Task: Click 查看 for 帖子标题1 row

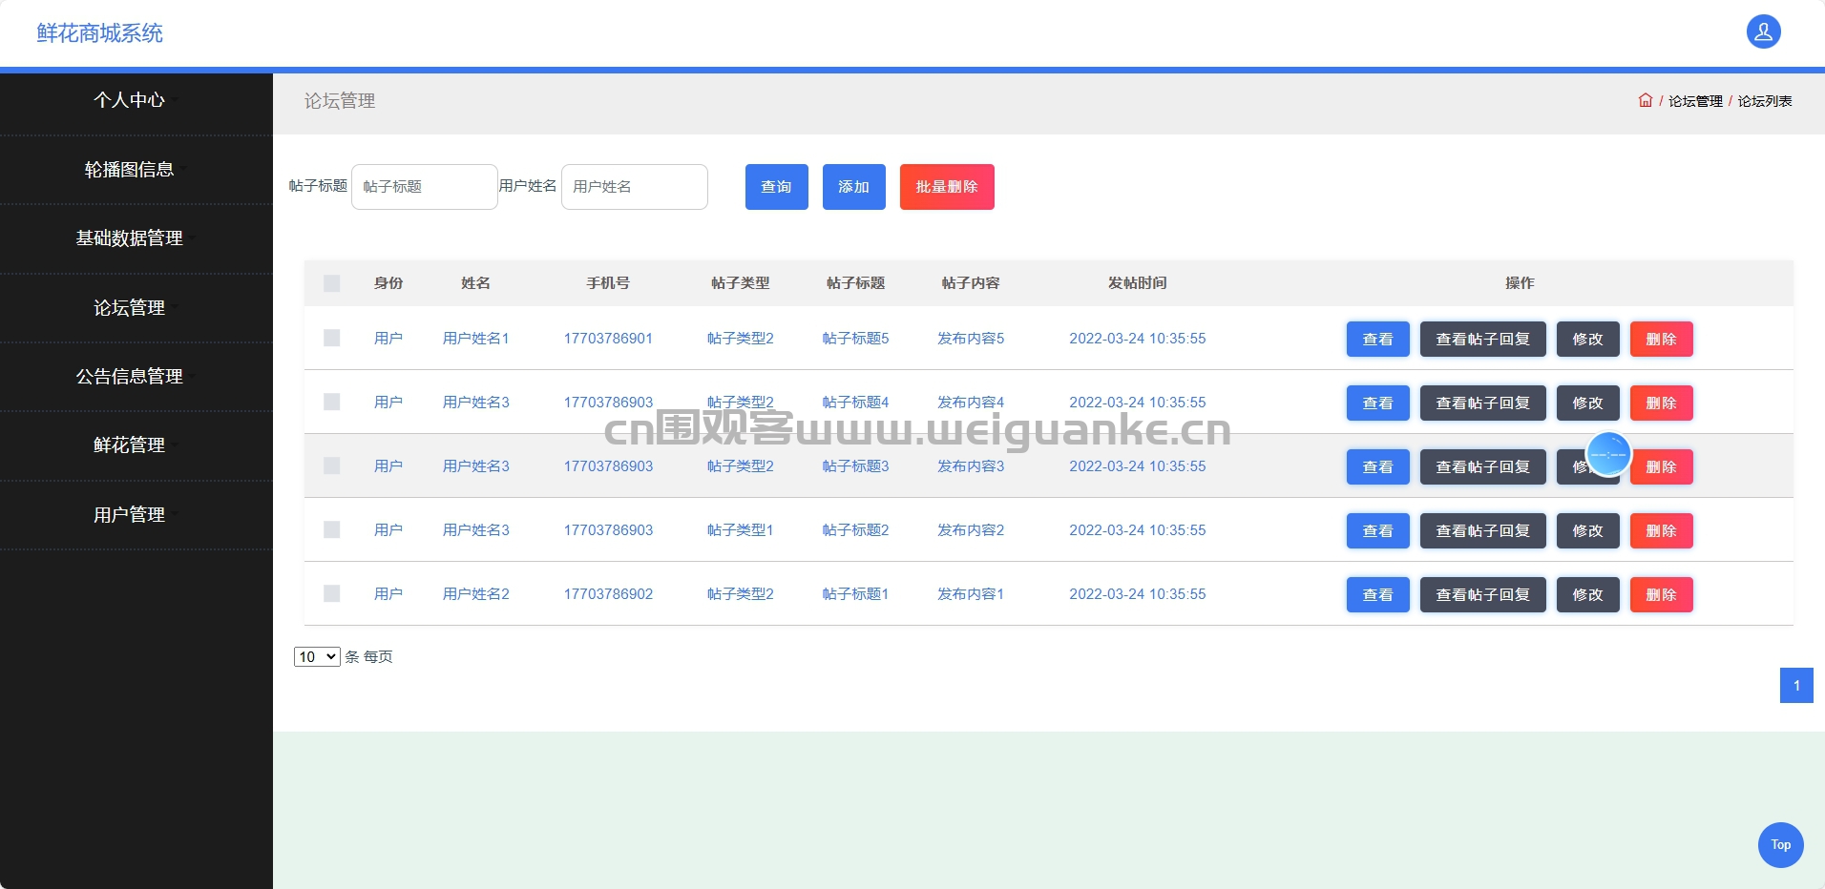Action: [1378, 594]
